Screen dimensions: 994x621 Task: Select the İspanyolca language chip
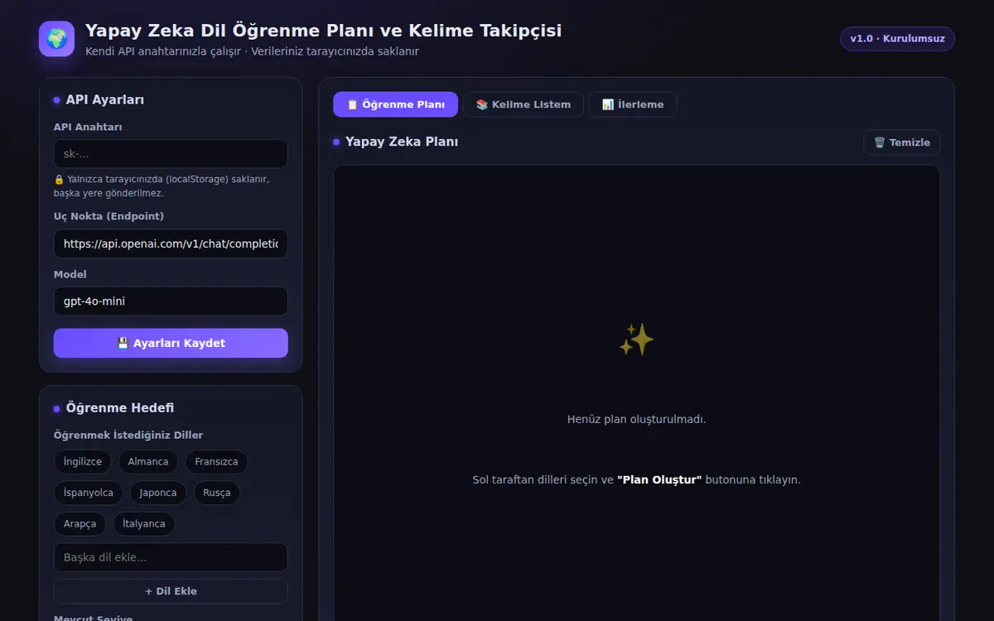(89, 493)
